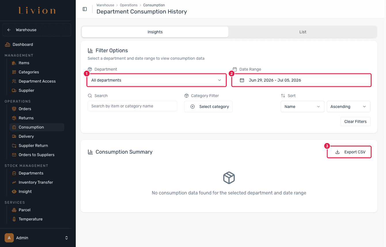Click the Temperature thermometer icon

click(14, 219)
